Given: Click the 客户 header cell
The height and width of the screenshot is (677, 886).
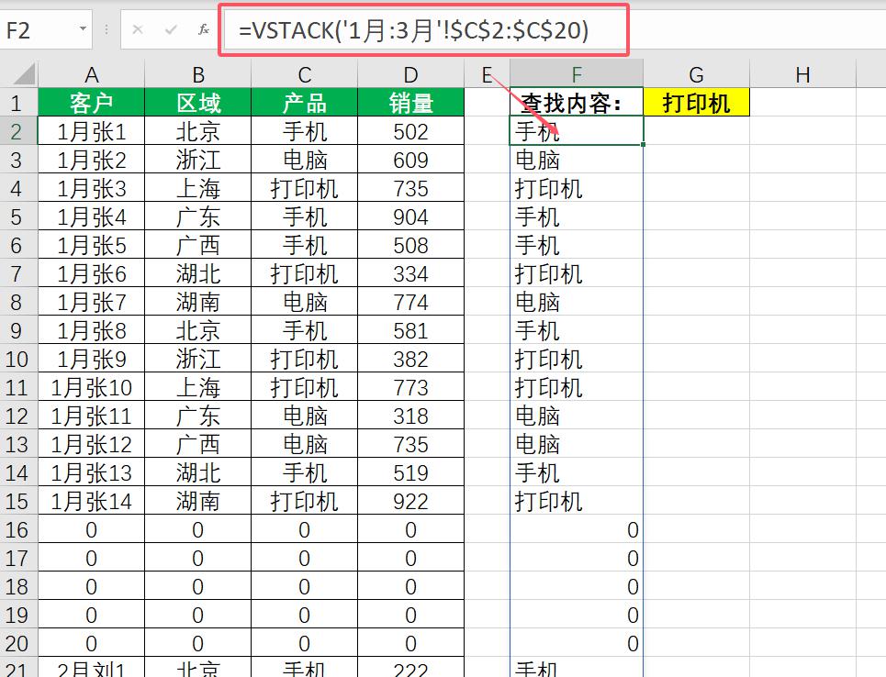Looking at the screenshot, I should [x=91, y=102].
